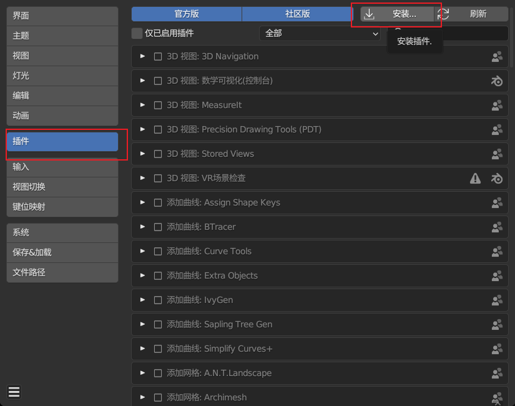Click the community icon on A.N.T.Landscape row
515x406 pixels.
(497, 373)
